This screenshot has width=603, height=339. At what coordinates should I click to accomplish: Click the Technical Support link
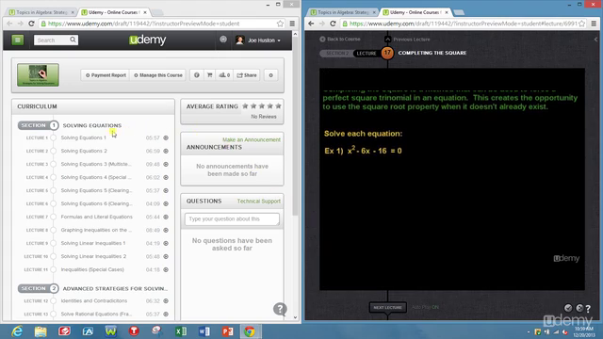(x=259, y=201)
